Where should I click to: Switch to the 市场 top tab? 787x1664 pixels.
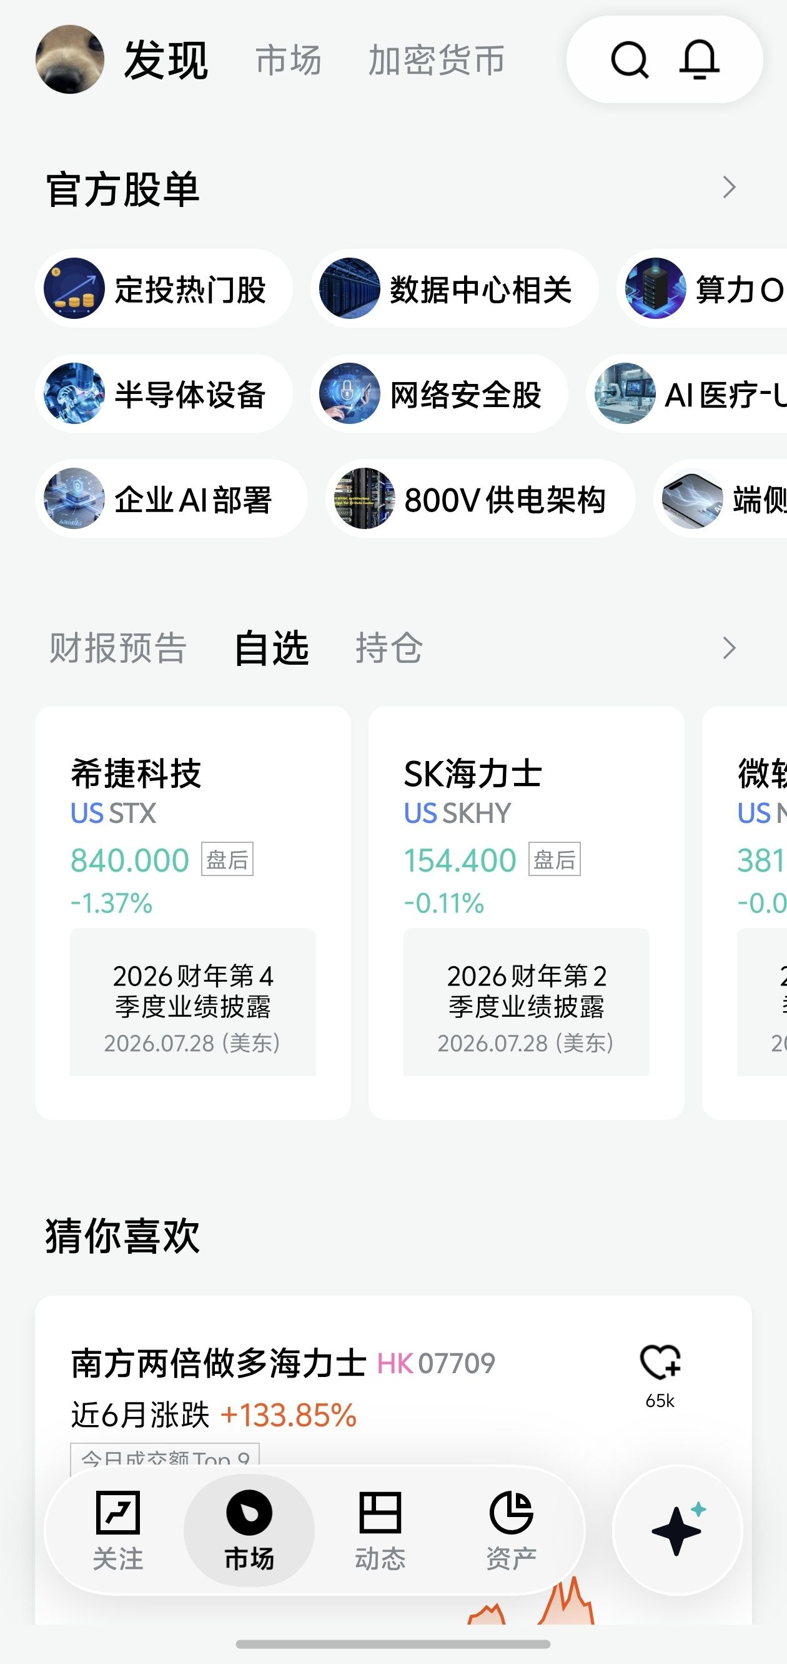point(289,61)
